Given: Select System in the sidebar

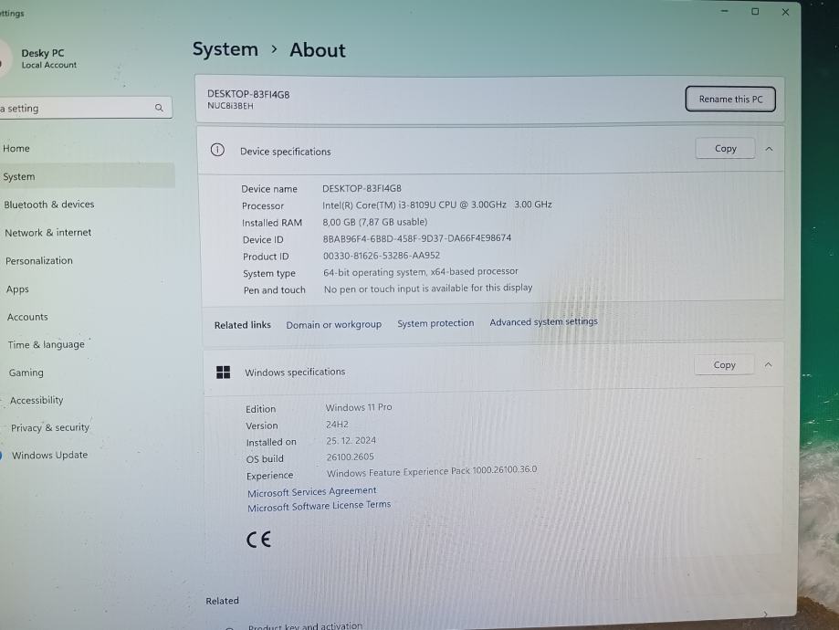Looking at the screenshot, I should coord(19,176).
